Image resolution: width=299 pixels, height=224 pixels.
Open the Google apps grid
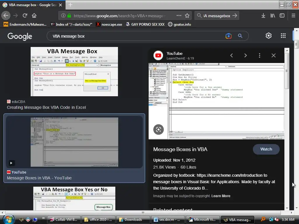283,36
